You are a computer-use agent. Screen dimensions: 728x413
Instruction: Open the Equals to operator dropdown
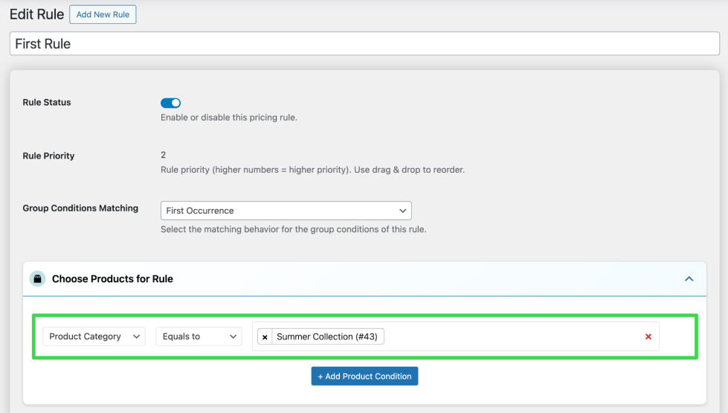click(x=199, y=337)
